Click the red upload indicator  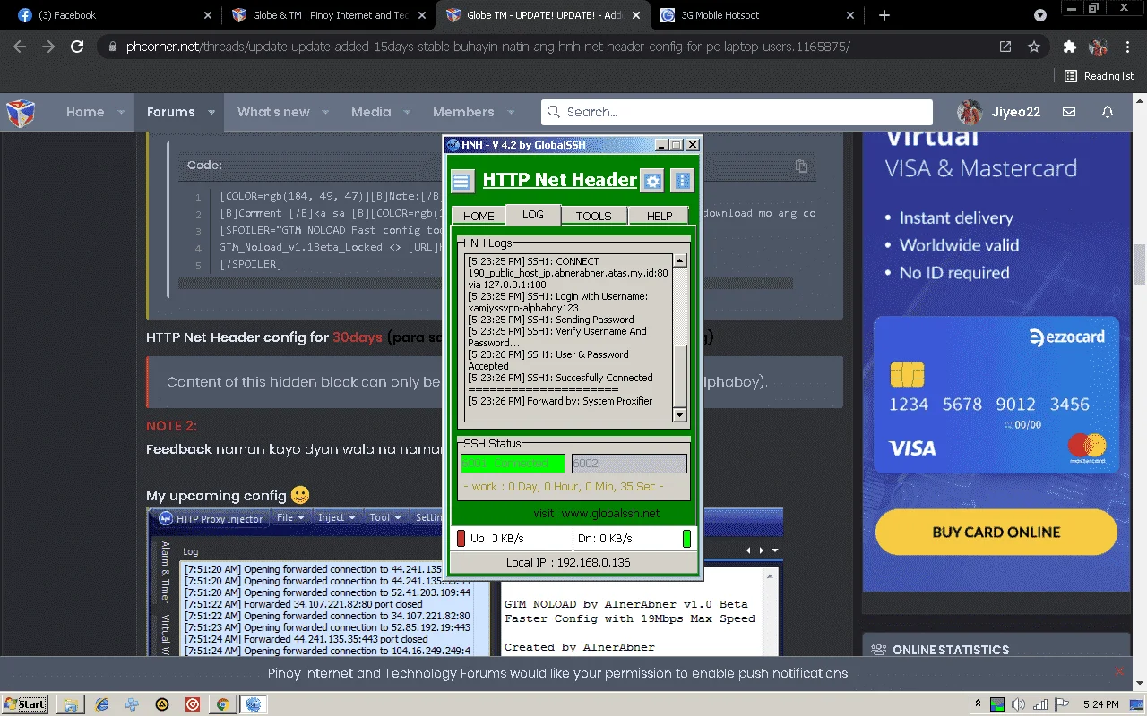(461, 538)
